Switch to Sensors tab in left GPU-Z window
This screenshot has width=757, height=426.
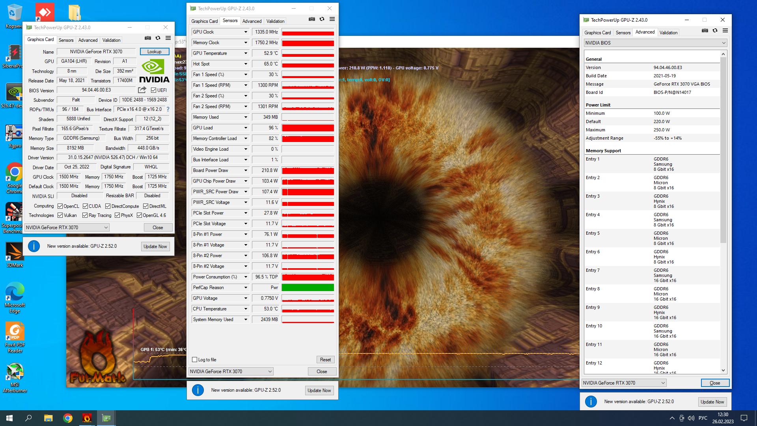(66, 40)
